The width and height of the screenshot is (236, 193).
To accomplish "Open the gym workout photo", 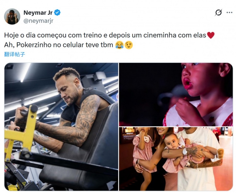I will pyautogui.click(x=61, y=127).
